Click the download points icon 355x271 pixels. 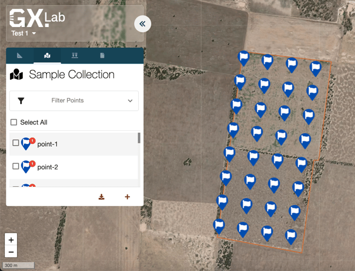101,197
